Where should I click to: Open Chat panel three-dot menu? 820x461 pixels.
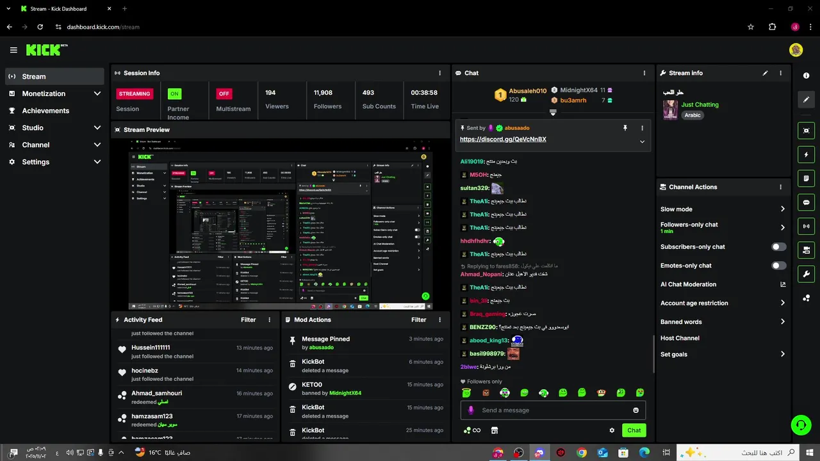644,73
